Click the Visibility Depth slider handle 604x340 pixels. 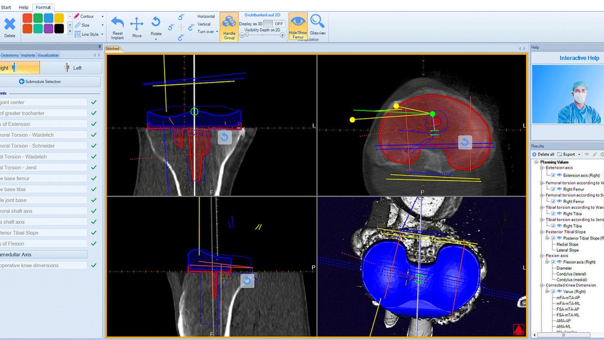247,35
